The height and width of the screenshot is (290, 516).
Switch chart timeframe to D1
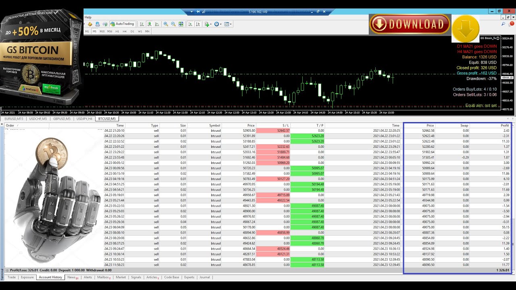point(132,31)
